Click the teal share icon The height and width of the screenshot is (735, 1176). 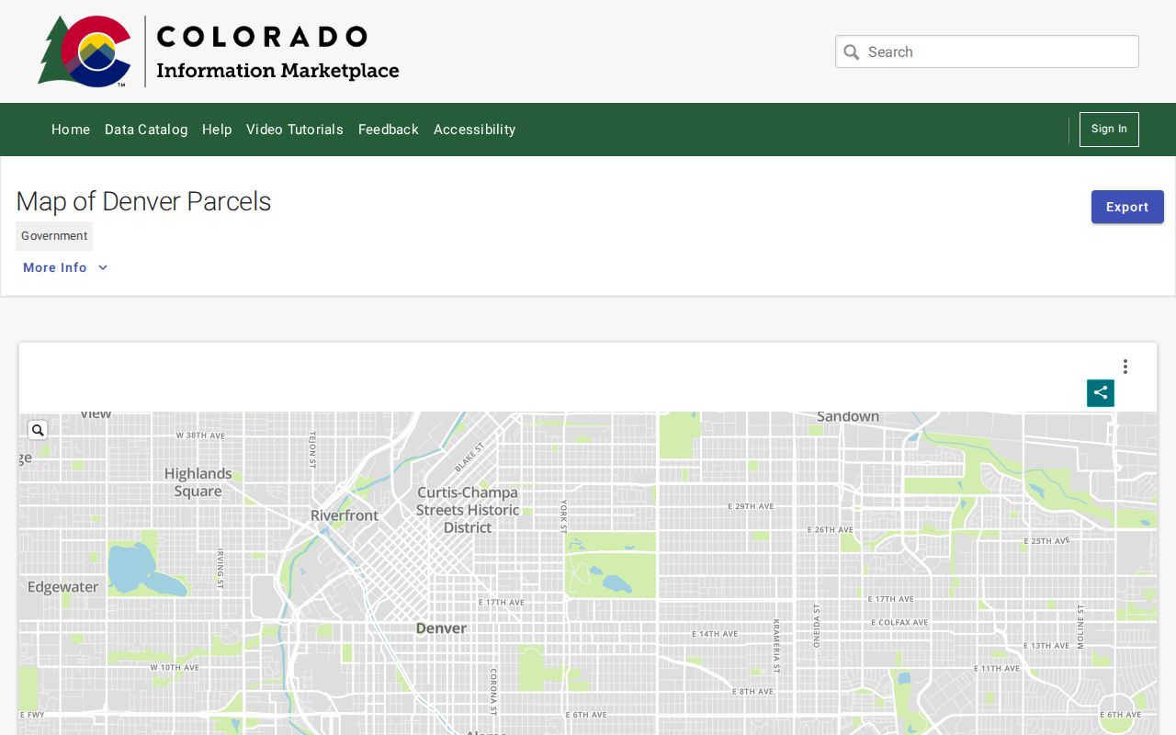(x=1101, y=393)
